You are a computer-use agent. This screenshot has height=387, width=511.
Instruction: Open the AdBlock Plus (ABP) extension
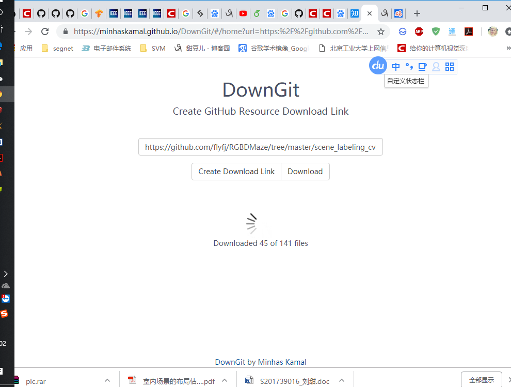[419, 32]
